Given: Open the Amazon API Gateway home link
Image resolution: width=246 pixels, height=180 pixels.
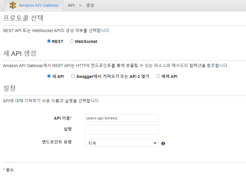Looking at the screenshot, I should tap(39, 5).
